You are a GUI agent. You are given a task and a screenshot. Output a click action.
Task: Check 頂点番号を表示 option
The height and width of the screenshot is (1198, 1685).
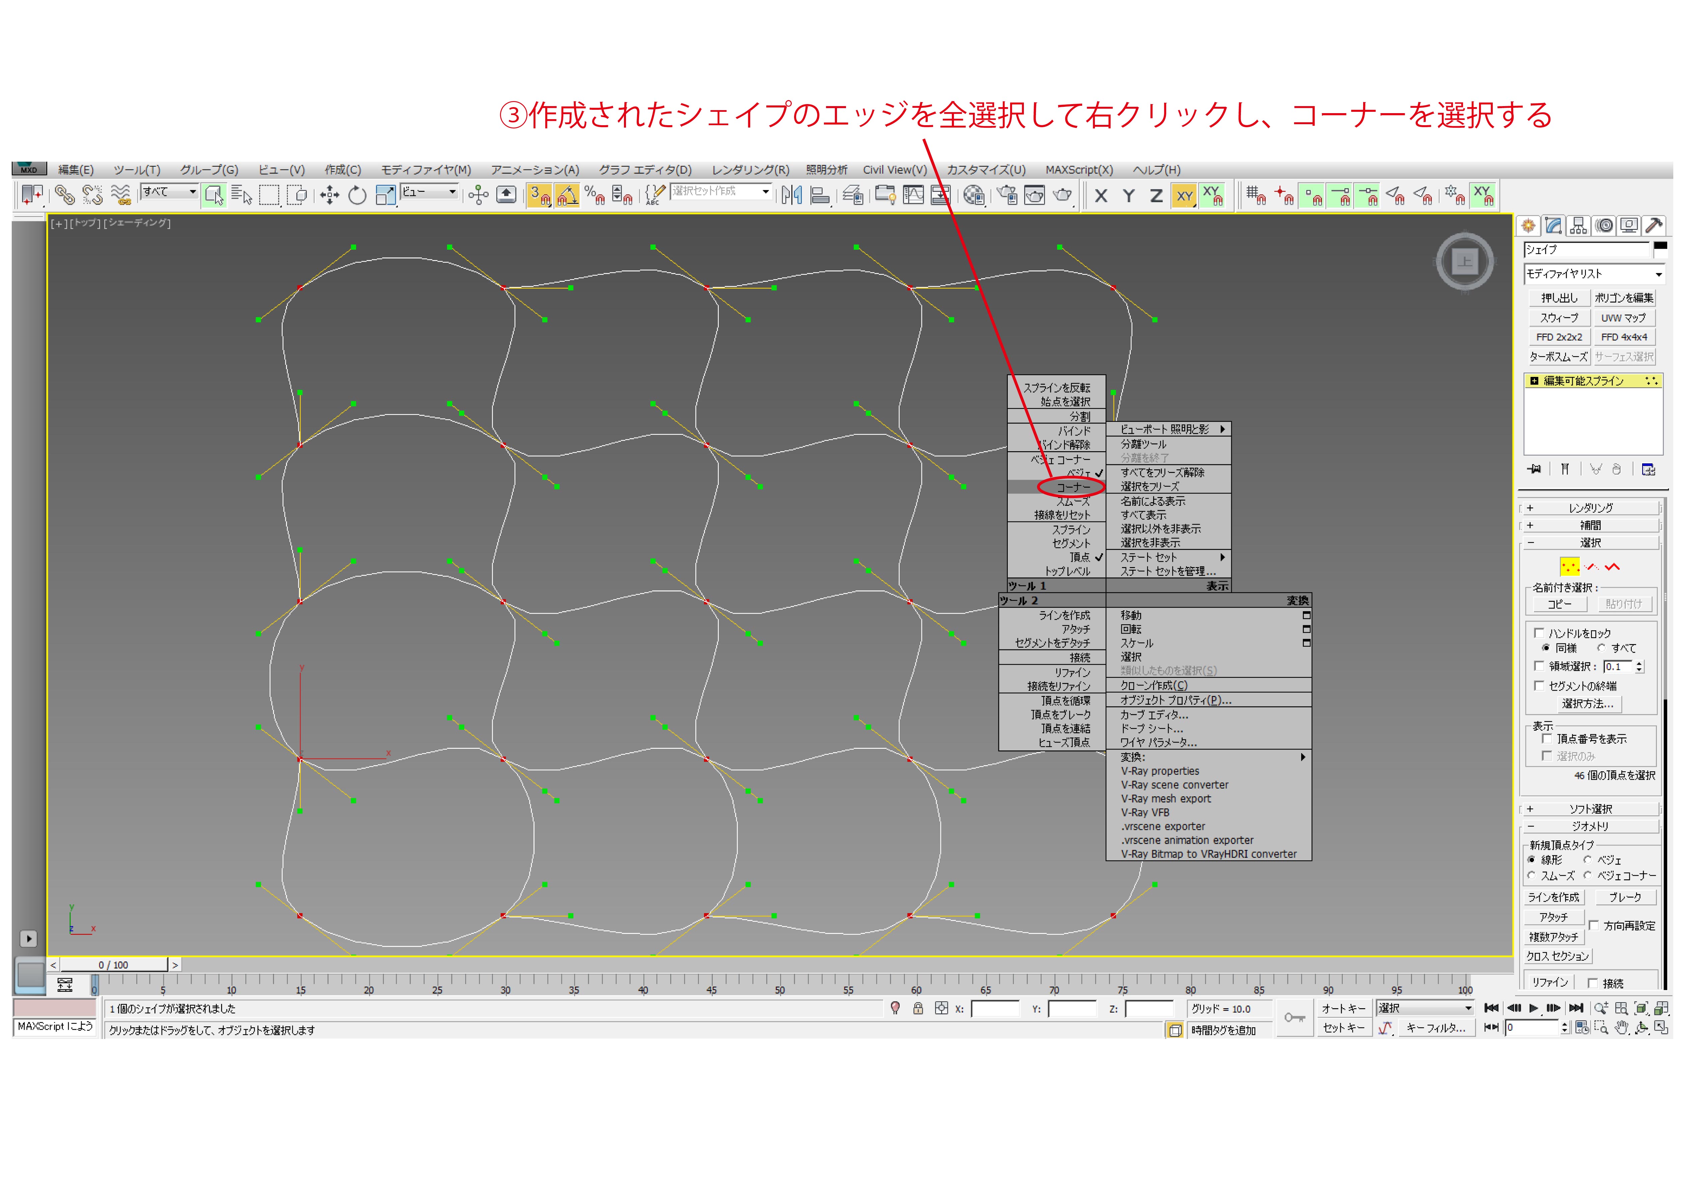click(x=1547, y=738)
